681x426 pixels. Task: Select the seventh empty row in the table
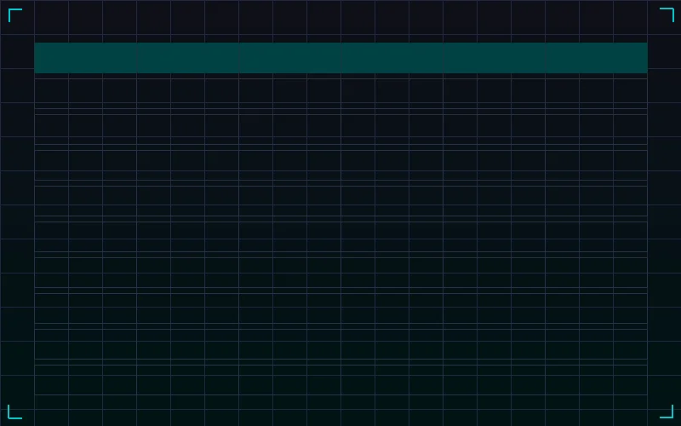pos(340,308)
